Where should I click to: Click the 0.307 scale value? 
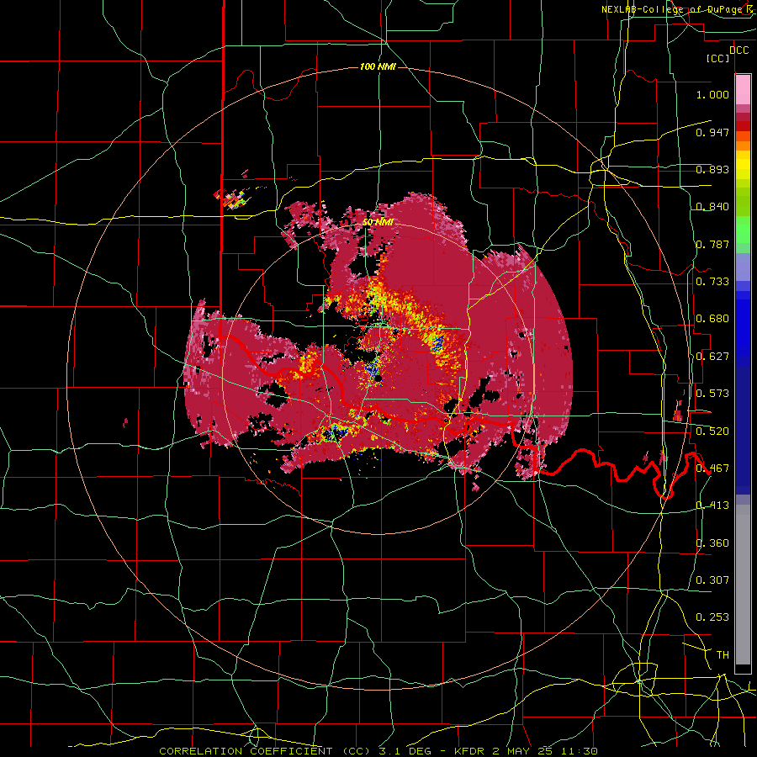(712, 580)
